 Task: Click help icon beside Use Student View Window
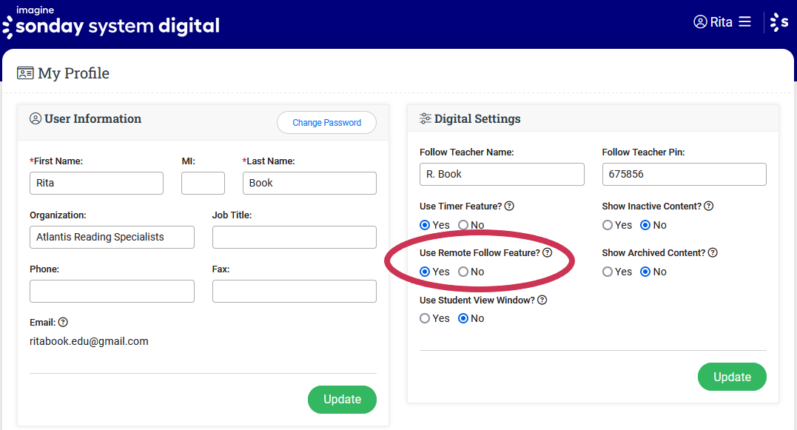pos(542,300)
